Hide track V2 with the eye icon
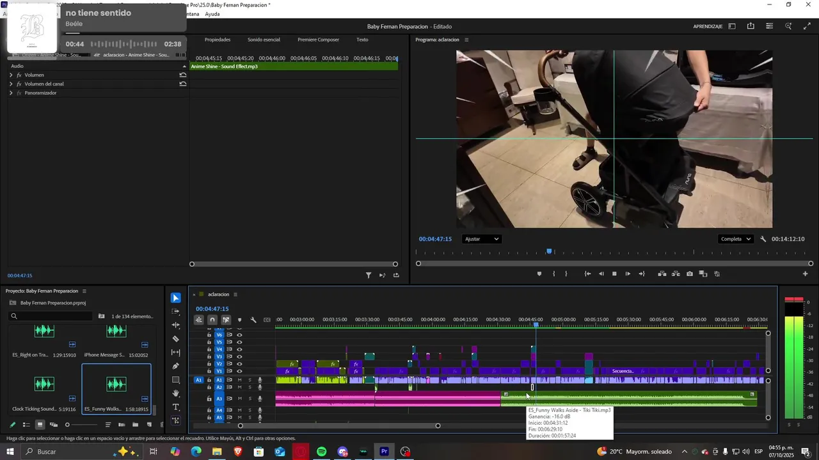Viewport: 819px width, 460px height. coord(240,364)
